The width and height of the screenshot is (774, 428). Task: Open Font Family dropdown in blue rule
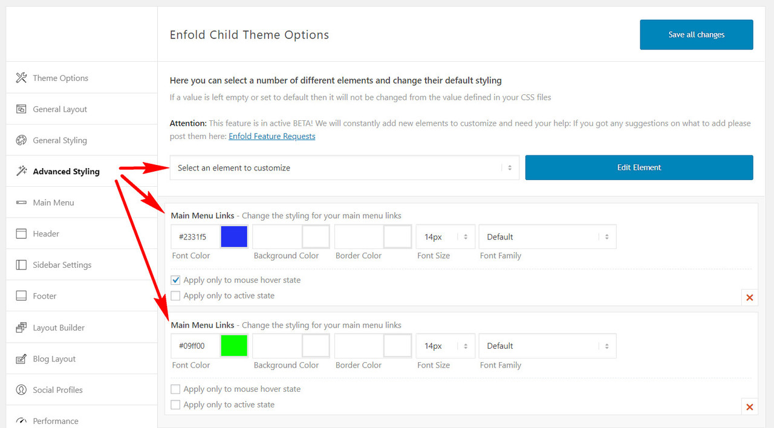[x=547, y=237]
